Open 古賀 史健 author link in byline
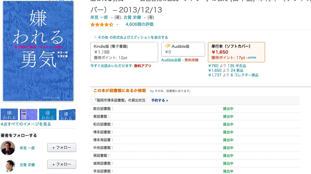The height and width of the screenshot is (174, 311). 132,17
